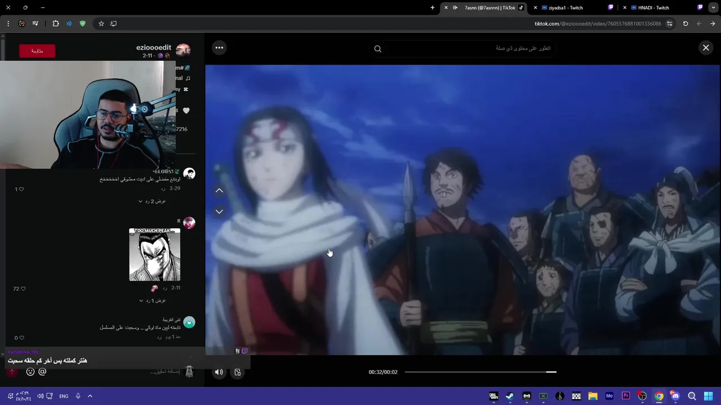
Task: Open the extensions puzzle icon
Action: 55,24
